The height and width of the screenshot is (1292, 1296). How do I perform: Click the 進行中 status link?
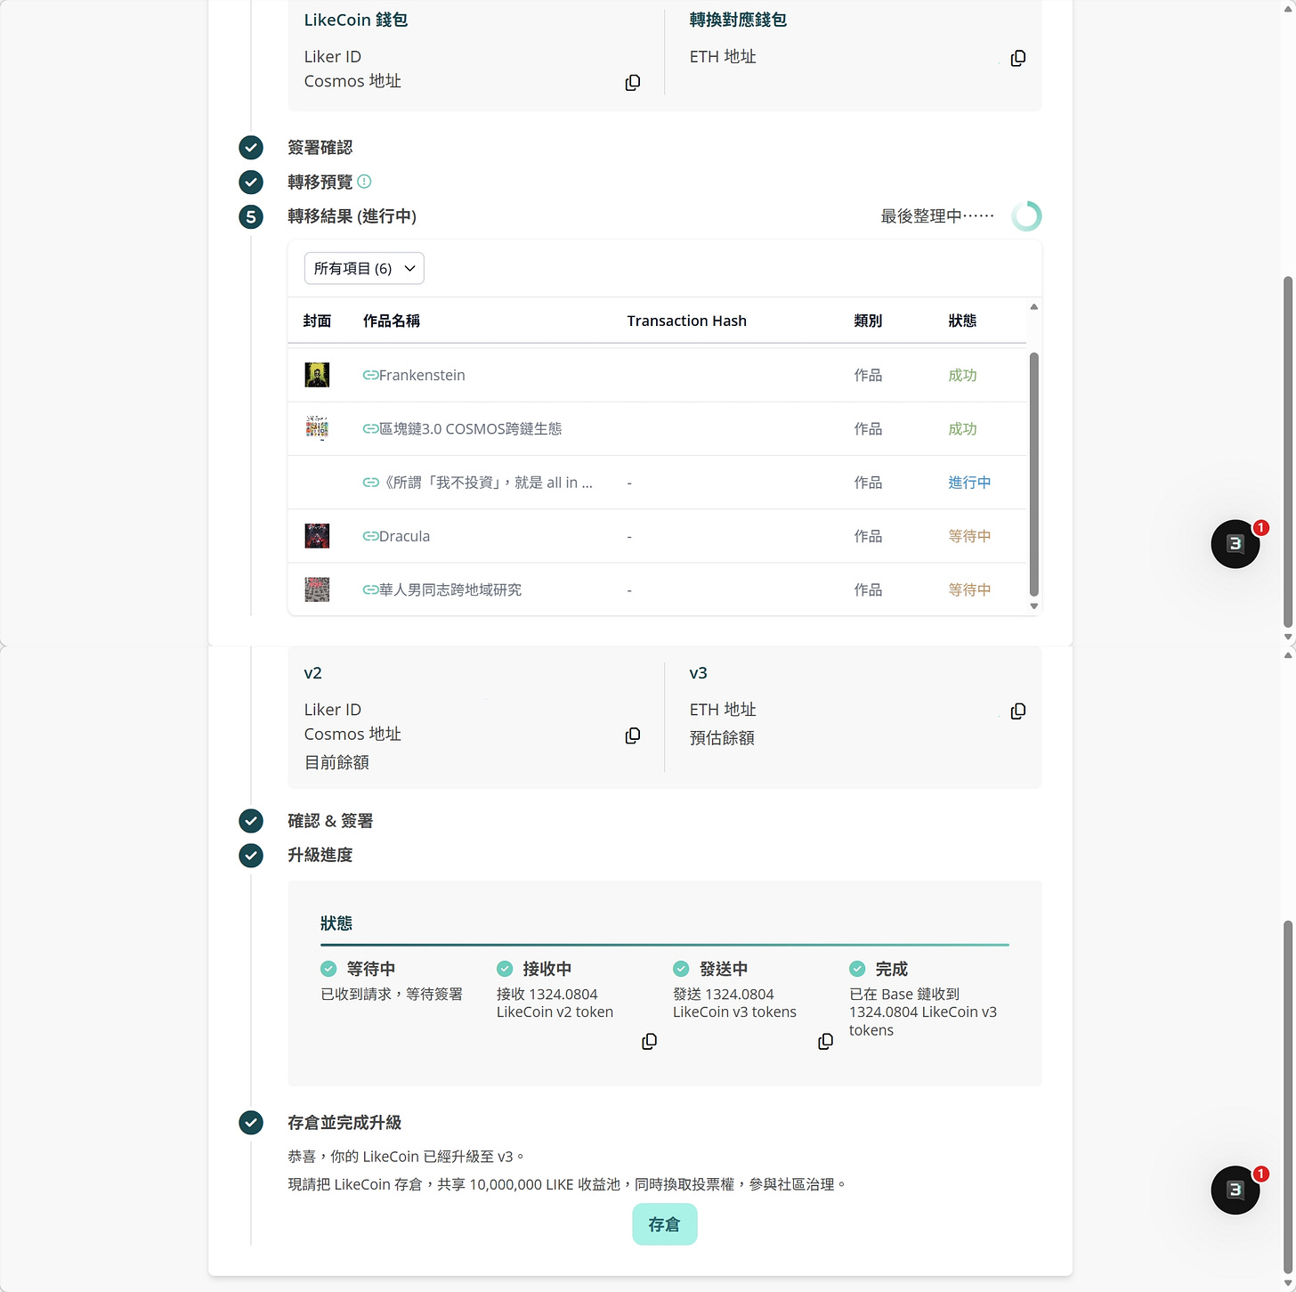coord(969,482)
